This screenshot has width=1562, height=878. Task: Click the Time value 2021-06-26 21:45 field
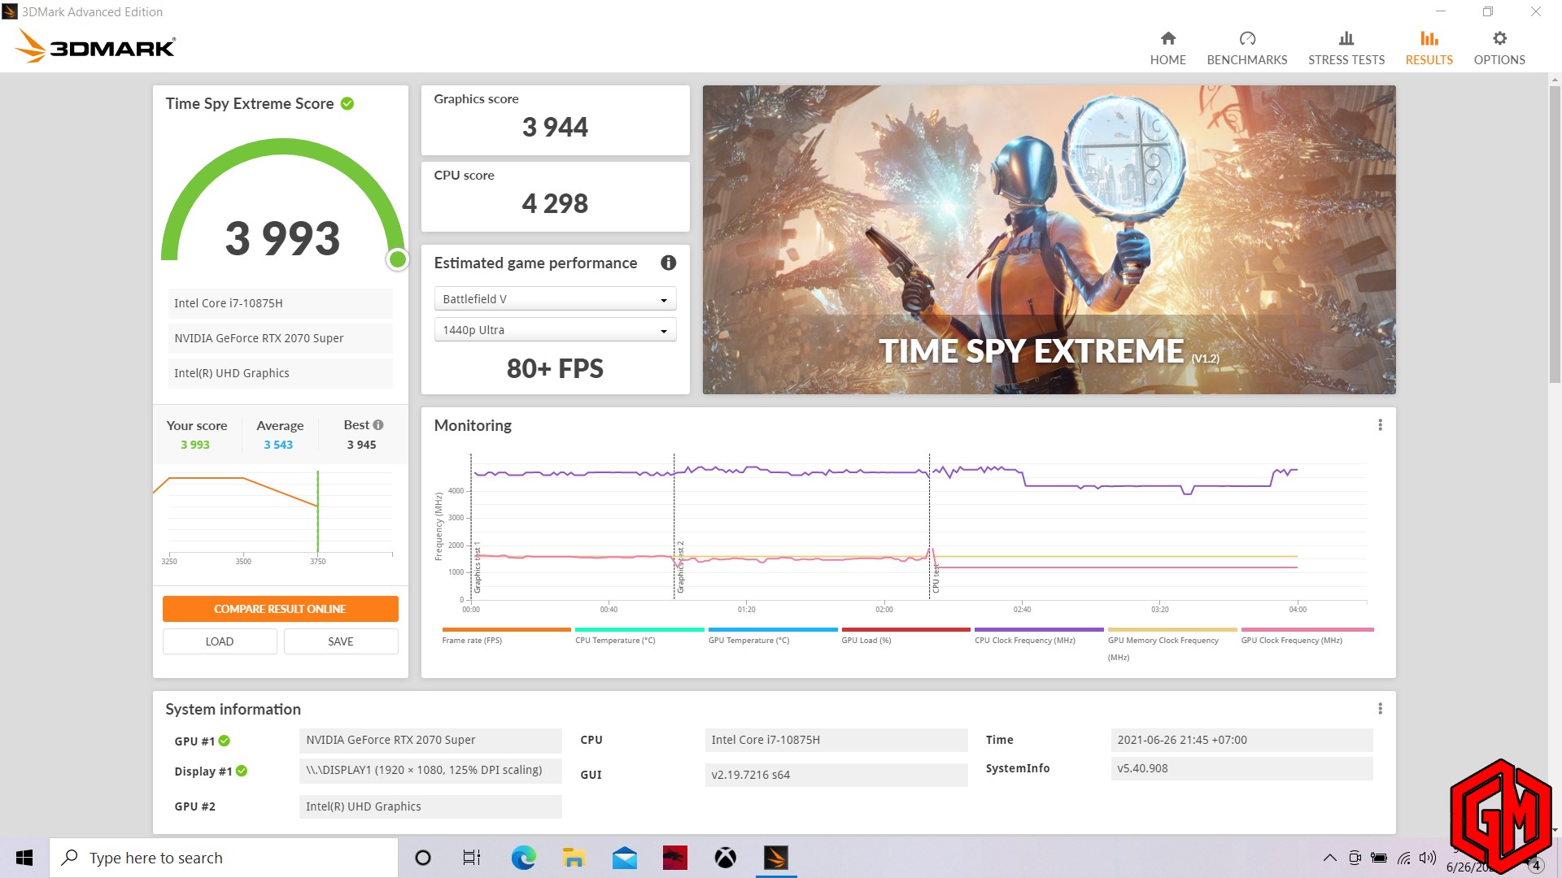(1241, 740)
